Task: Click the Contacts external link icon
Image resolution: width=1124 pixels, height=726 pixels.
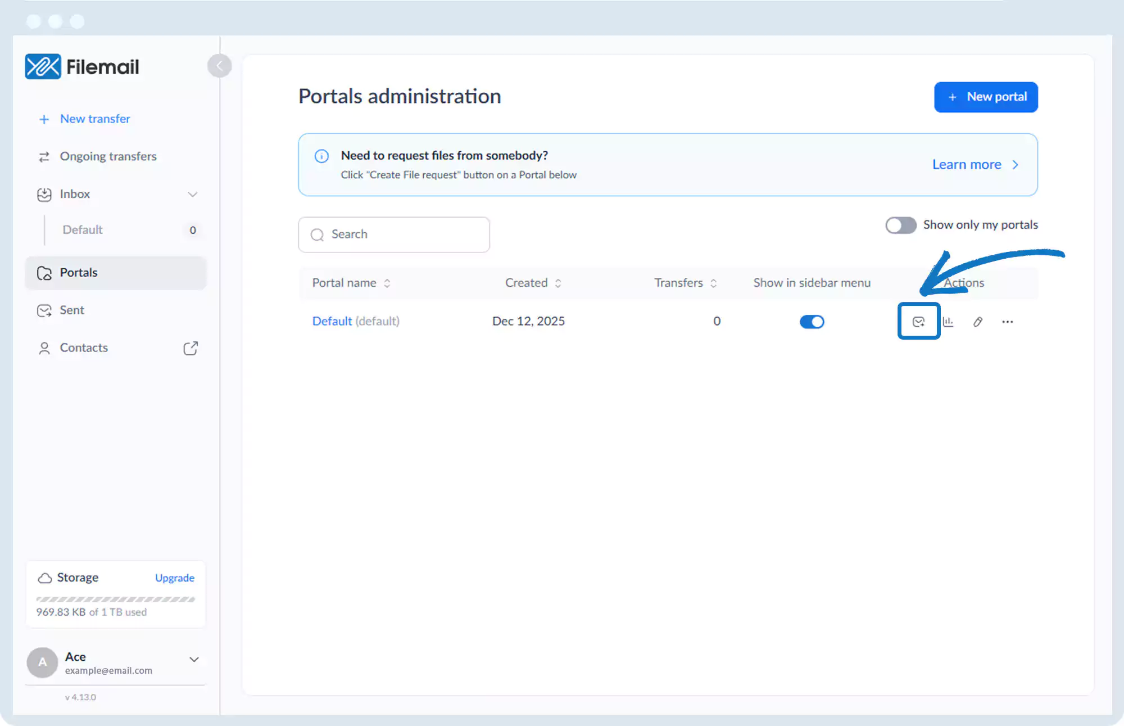Action: point(191,348)
